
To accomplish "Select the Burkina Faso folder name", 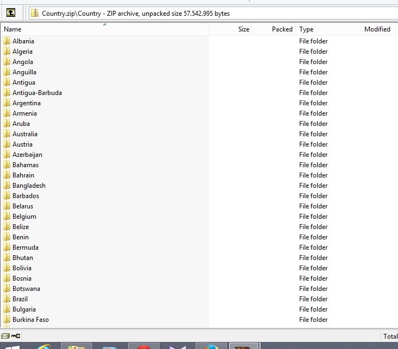I will 30,320.
